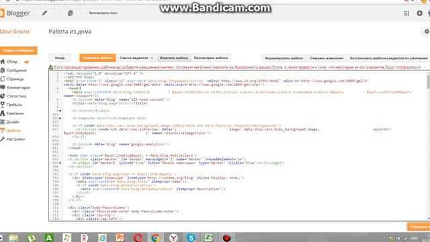430x242 pixels.
Task: Open Bandicam recorder from the taskbar
Action: pos(226,238)
